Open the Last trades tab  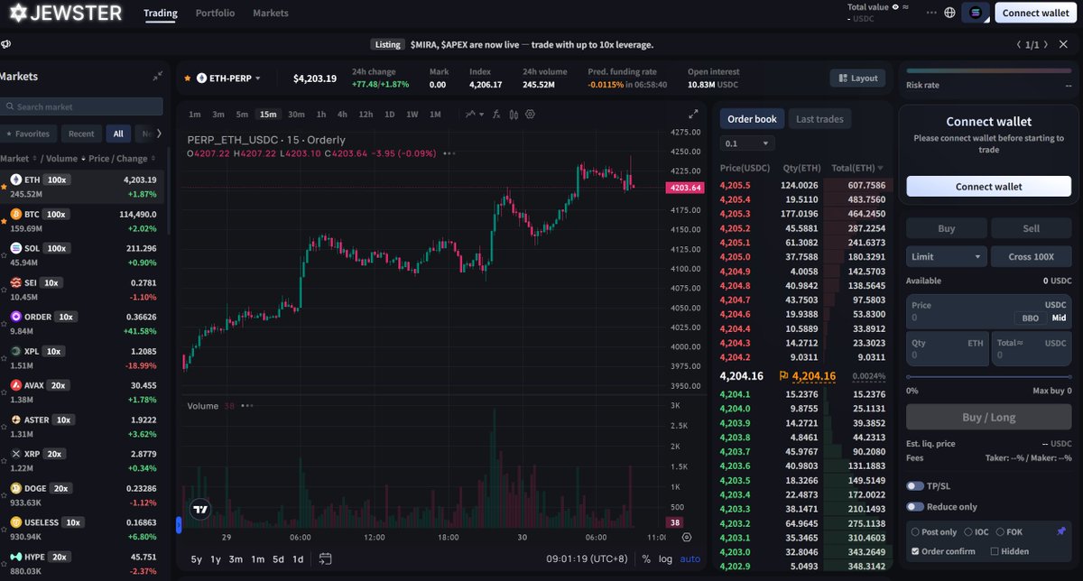(818, 119)
